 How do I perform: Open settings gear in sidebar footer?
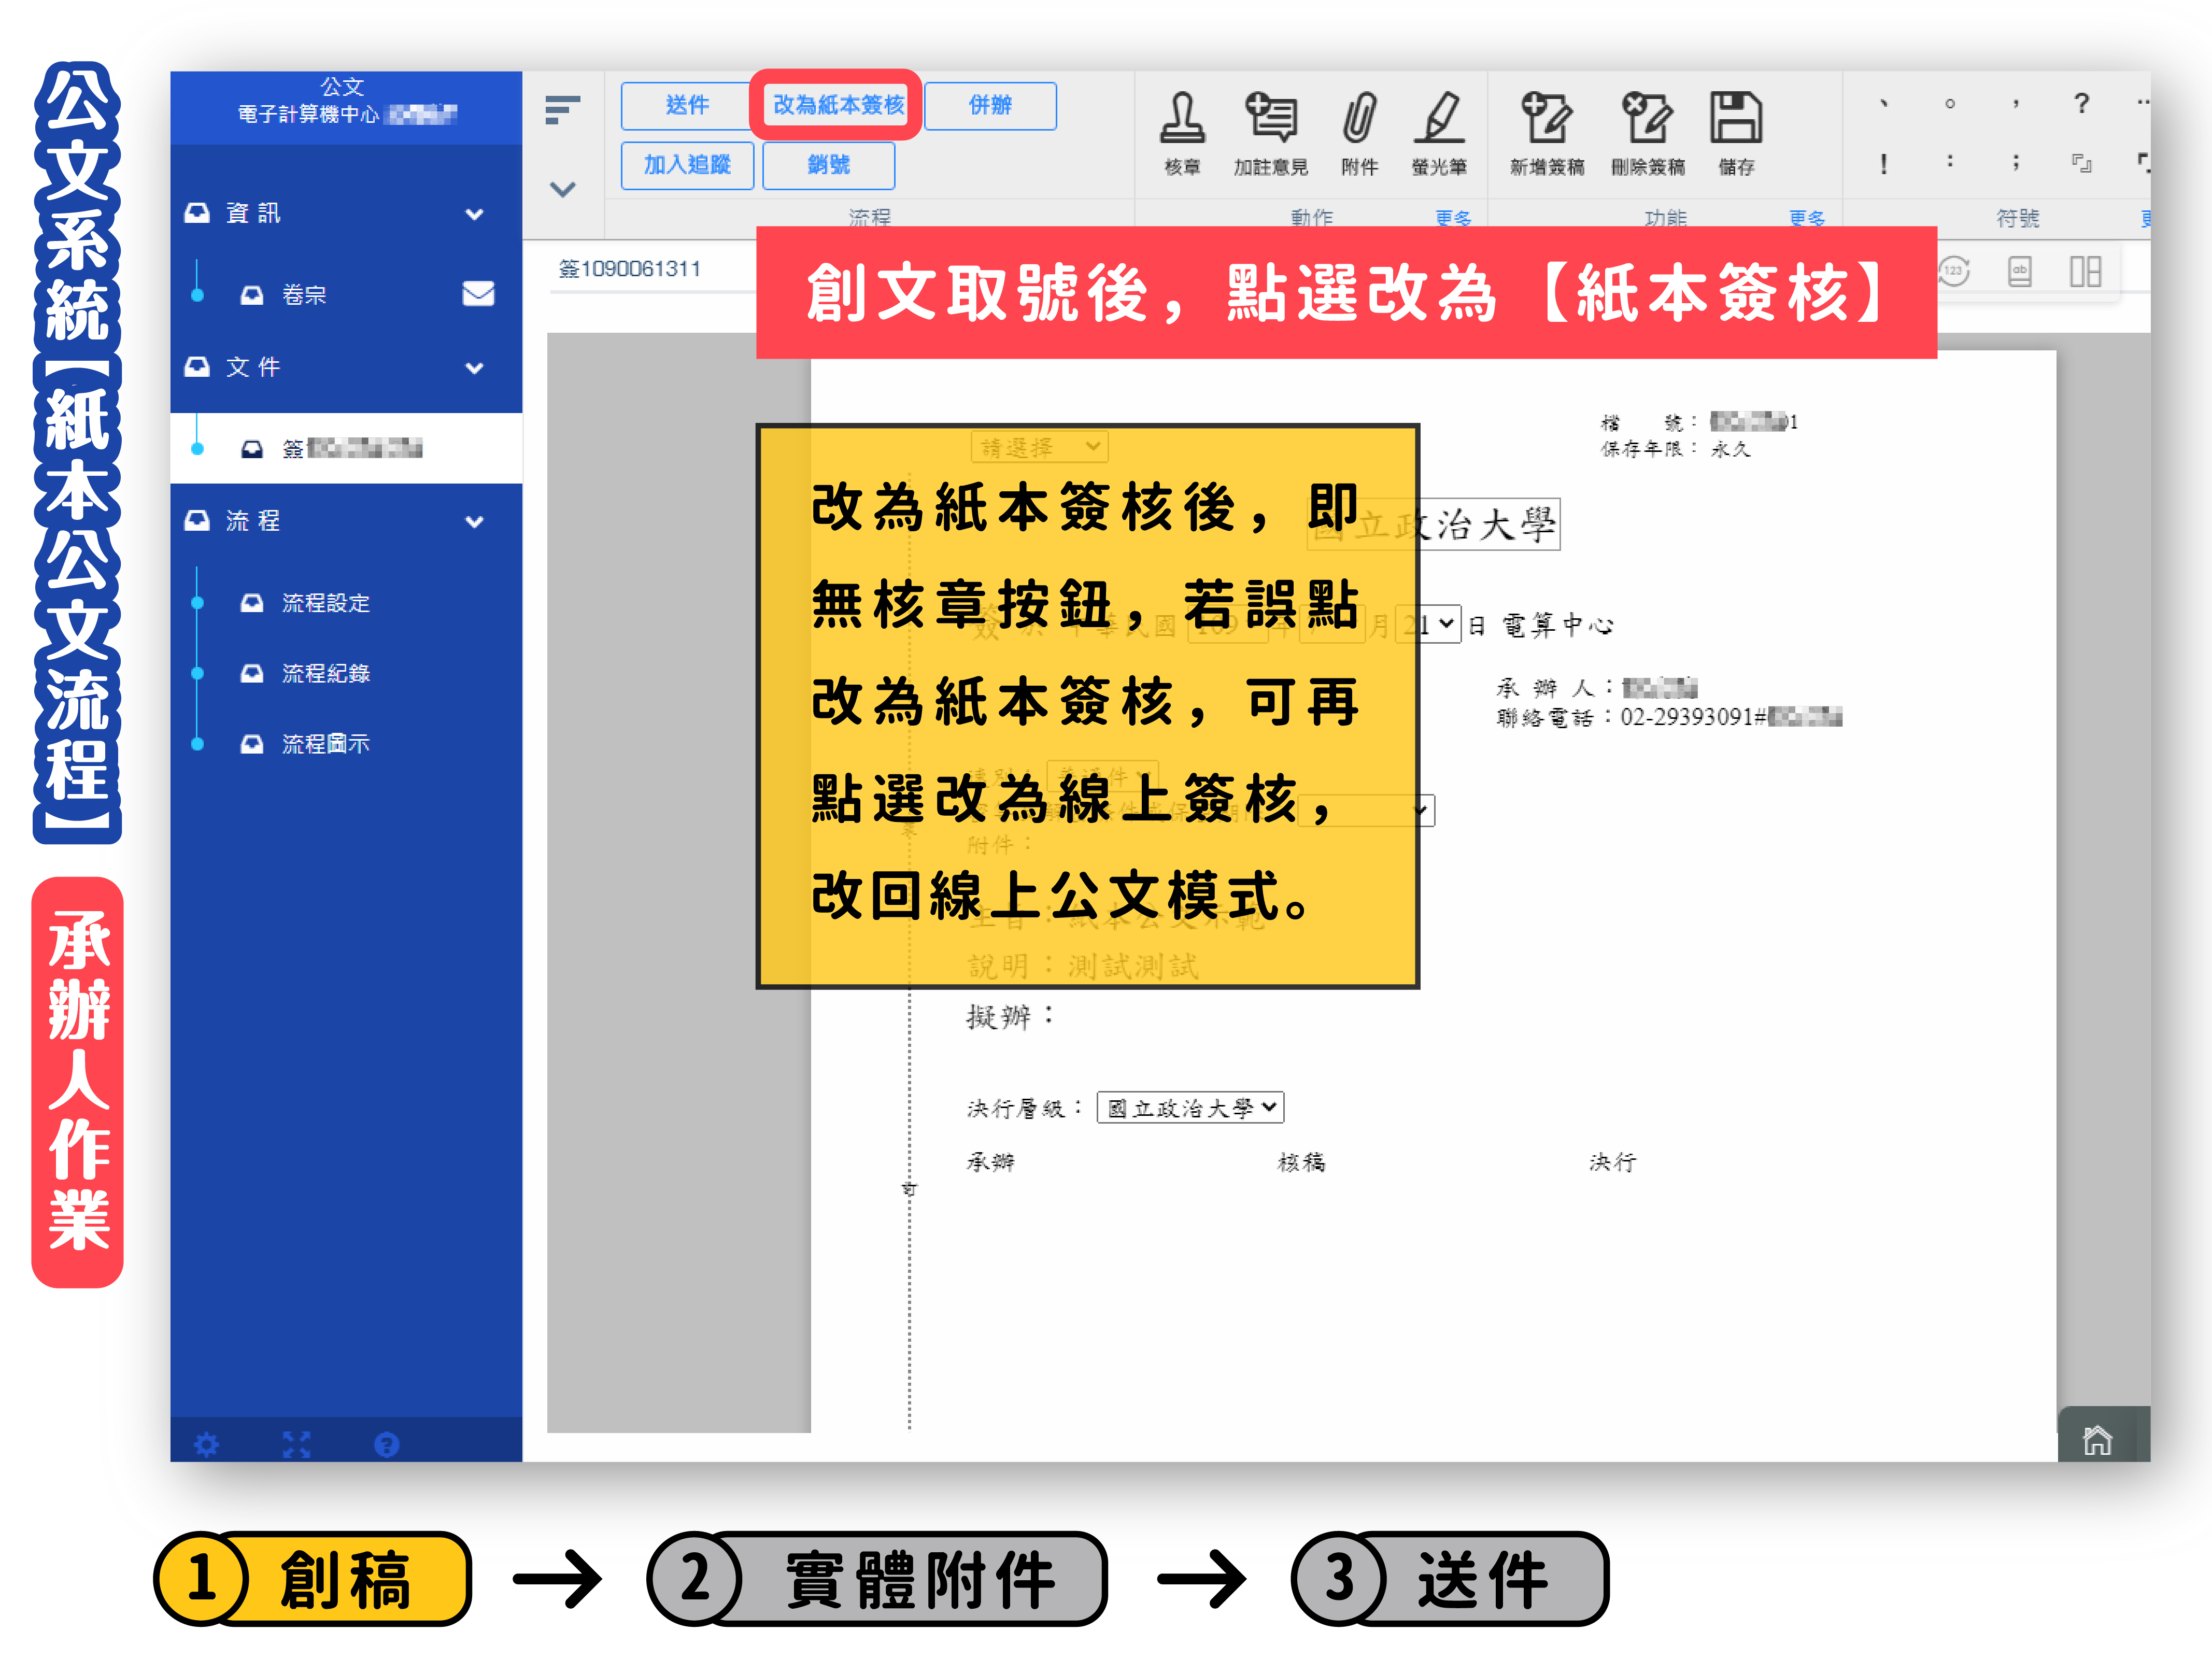(x=206, y=1444)
